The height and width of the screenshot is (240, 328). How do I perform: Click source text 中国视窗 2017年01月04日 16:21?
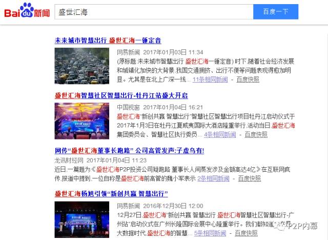click(x=160, y=107)
